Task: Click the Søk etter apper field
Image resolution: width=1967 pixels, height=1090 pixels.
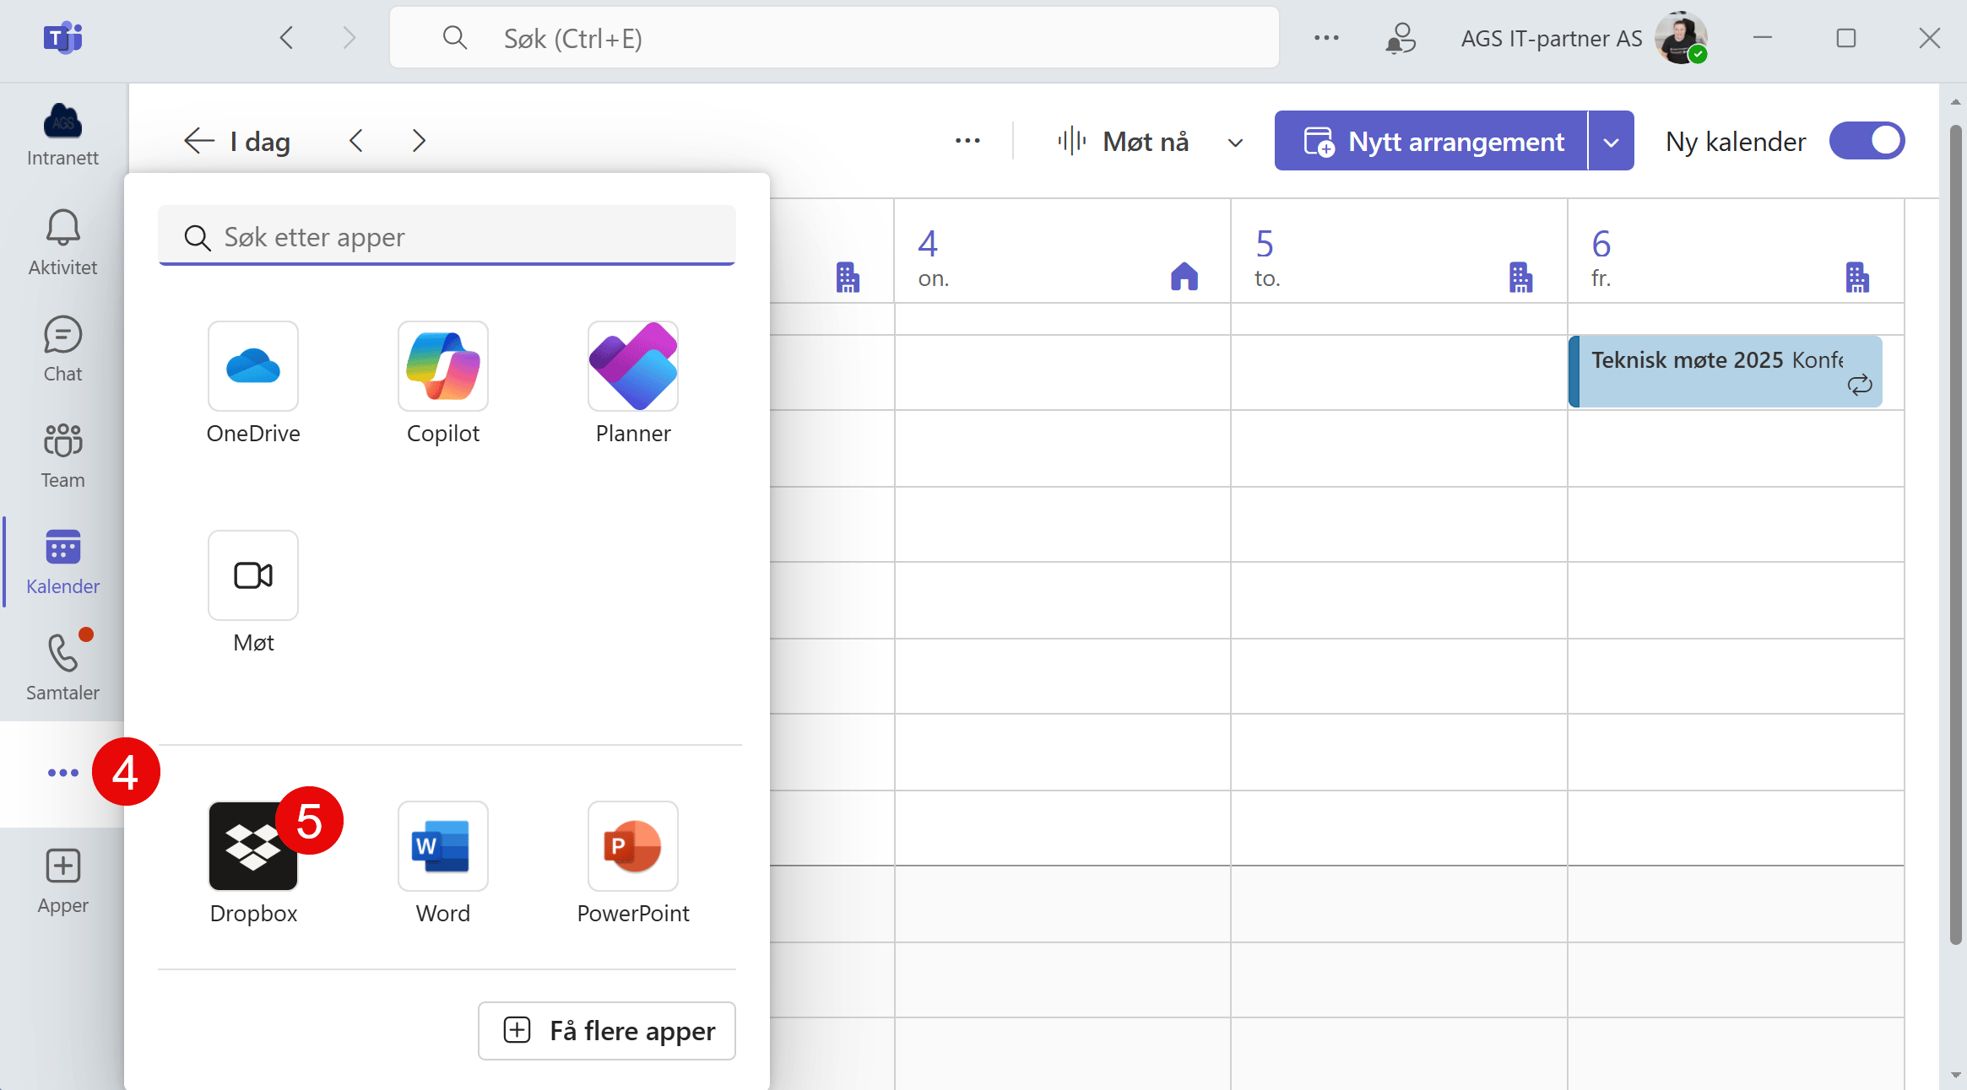Action: coord(447,236)
